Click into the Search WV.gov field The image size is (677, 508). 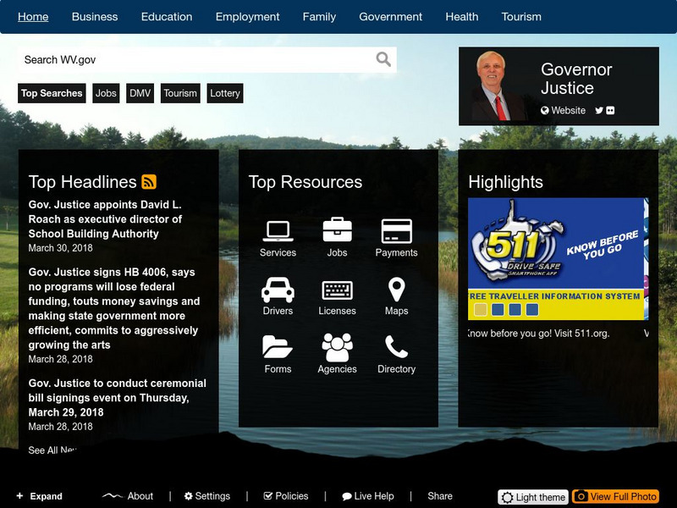195,59
